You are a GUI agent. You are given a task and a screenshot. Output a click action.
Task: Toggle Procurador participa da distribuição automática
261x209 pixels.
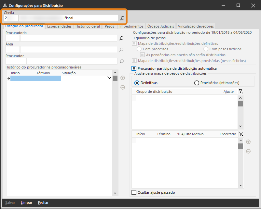(x=134, y=68)
